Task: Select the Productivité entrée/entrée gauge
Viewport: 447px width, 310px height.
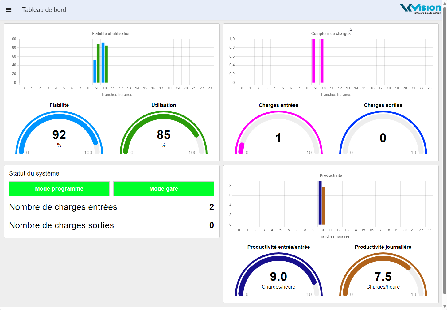Action: pos(278,276)
